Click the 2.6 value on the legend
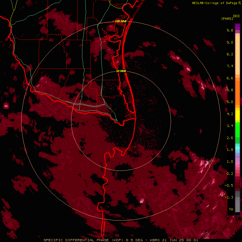This screenshot has height=242, width=242. click(x=230, y=138)
